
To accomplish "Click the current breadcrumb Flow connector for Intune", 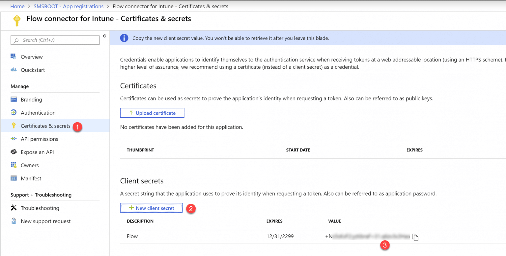I will point(170,6).
